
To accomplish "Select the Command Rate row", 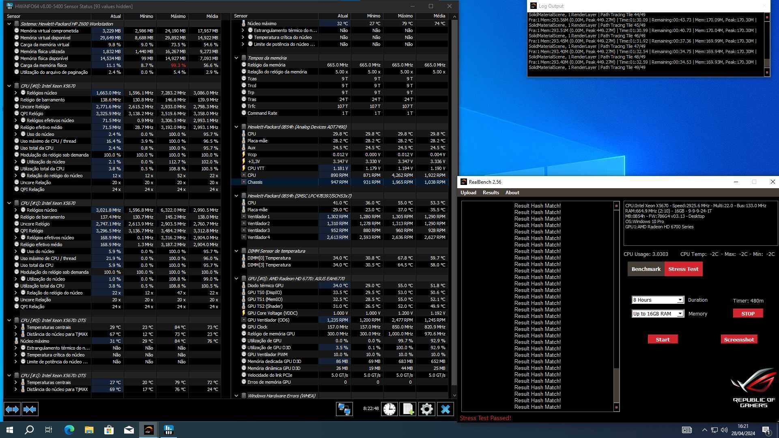I will pos(340,113).
